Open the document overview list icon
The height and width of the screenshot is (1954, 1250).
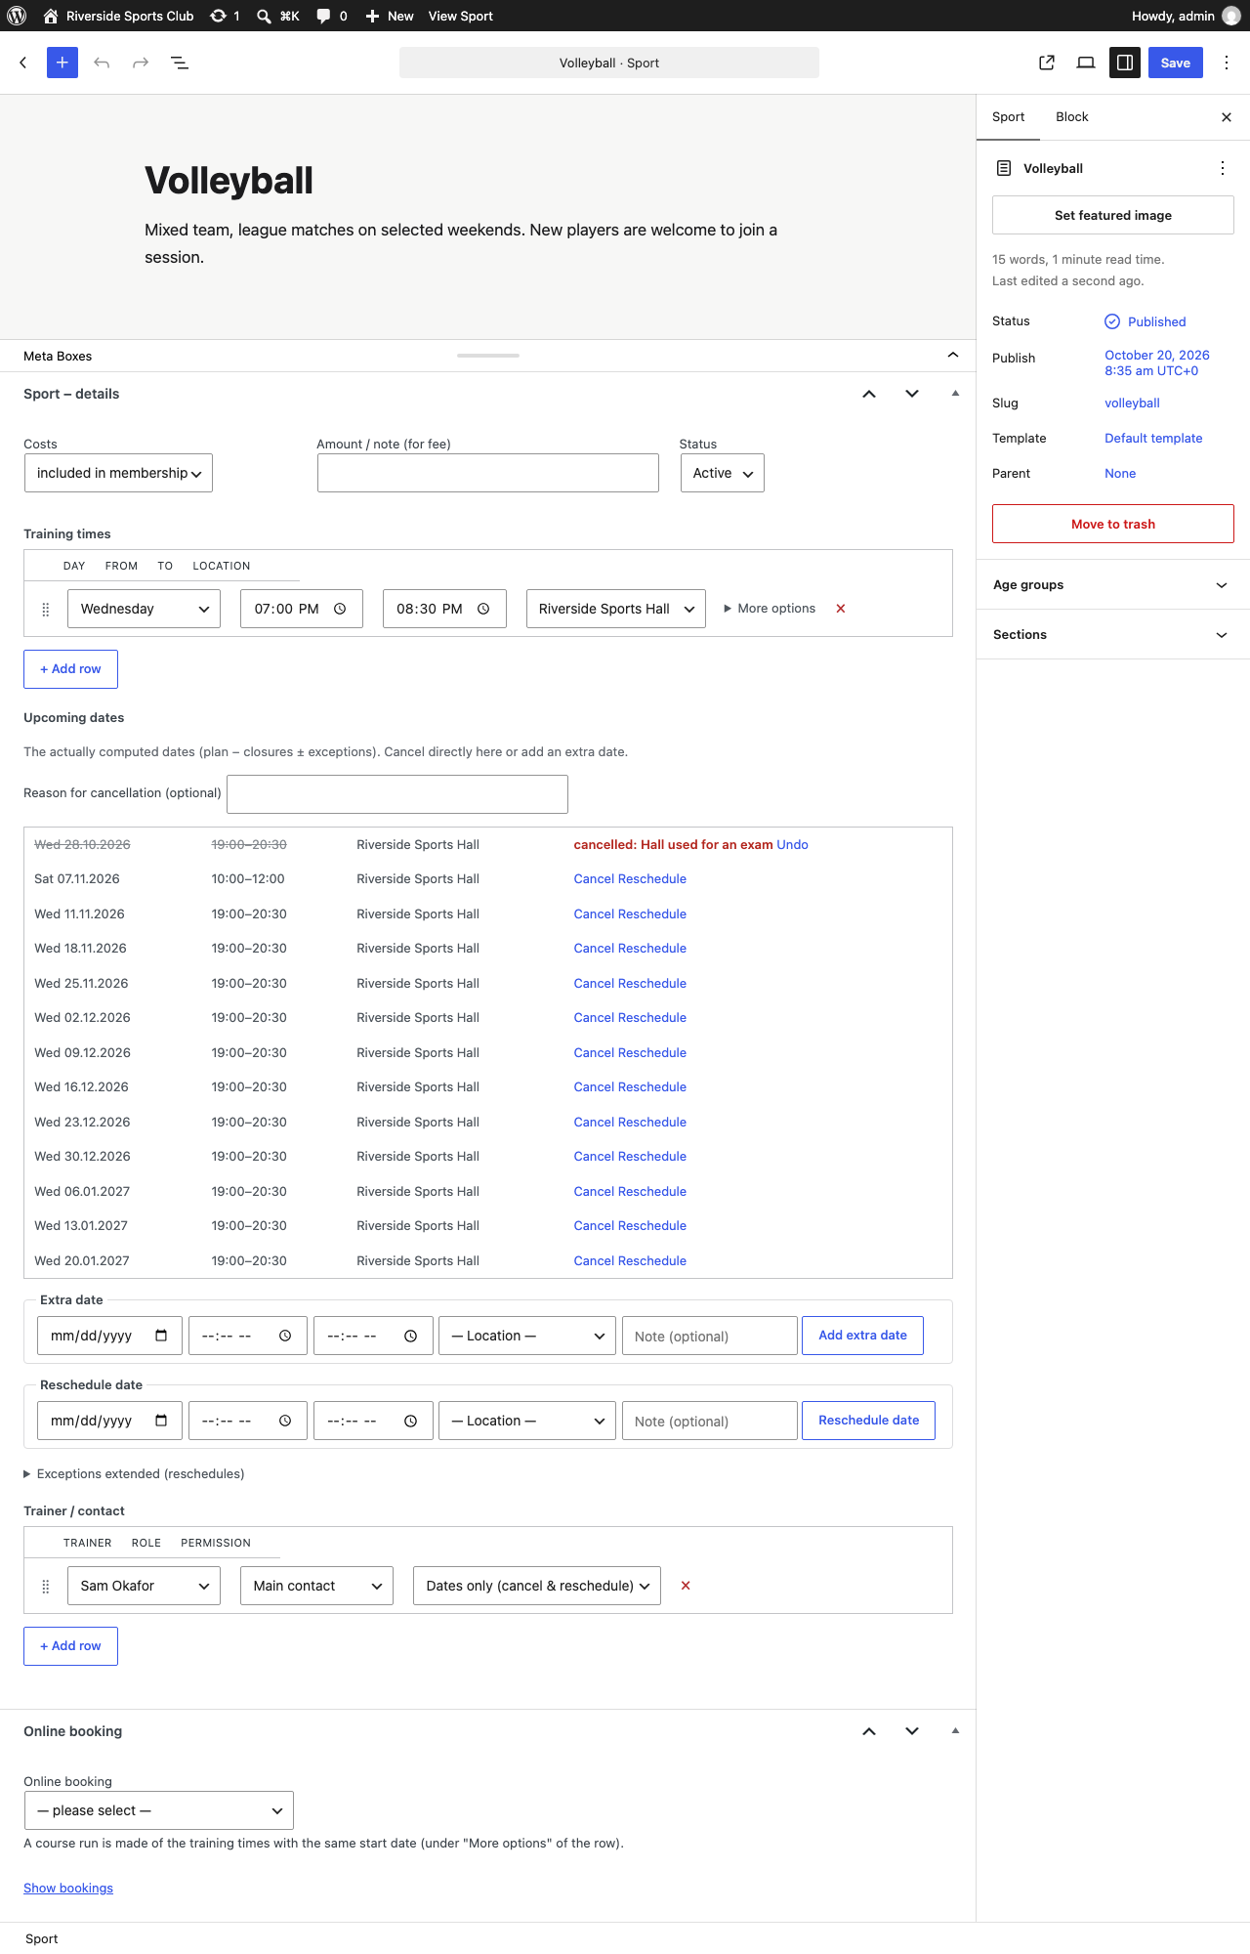click(x=180, y=63)
